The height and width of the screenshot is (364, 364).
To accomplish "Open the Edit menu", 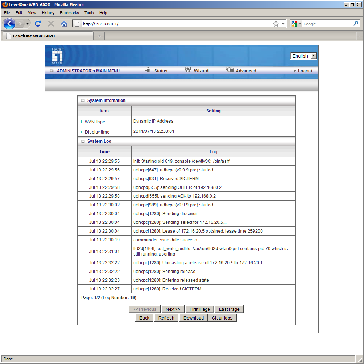I will 19,13.
